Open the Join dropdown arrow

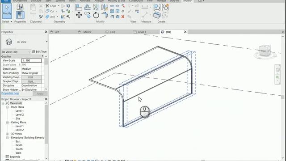coord(57,17)
